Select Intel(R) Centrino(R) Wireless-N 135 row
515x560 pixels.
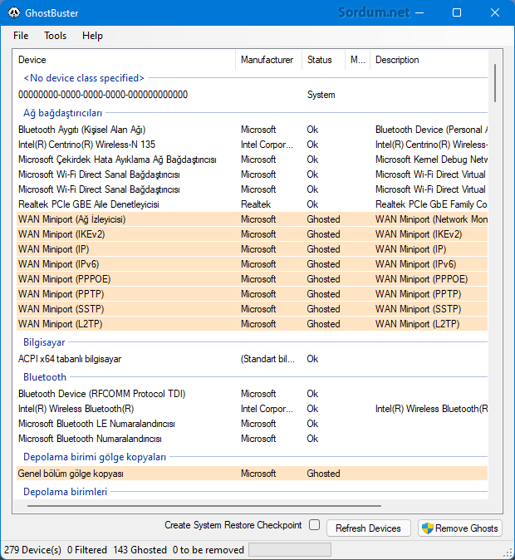click(253, 145)
